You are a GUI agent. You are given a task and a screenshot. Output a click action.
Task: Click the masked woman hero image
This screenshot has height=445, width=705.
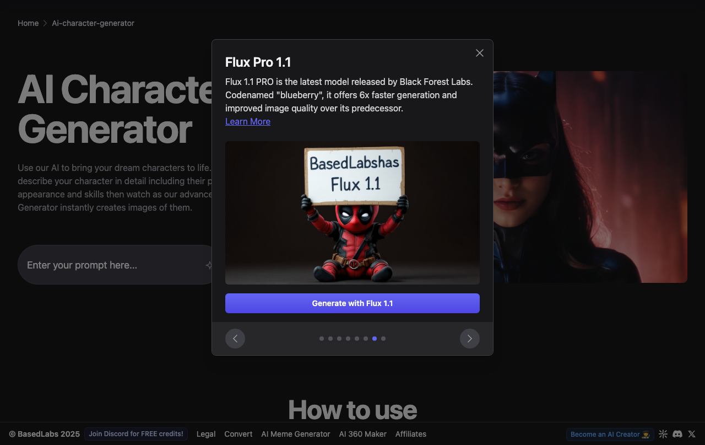(x=590, y=177)
